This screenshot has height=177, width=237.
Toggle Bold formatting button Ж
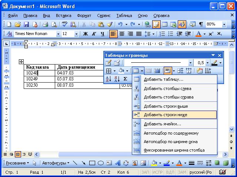point(86,34)
